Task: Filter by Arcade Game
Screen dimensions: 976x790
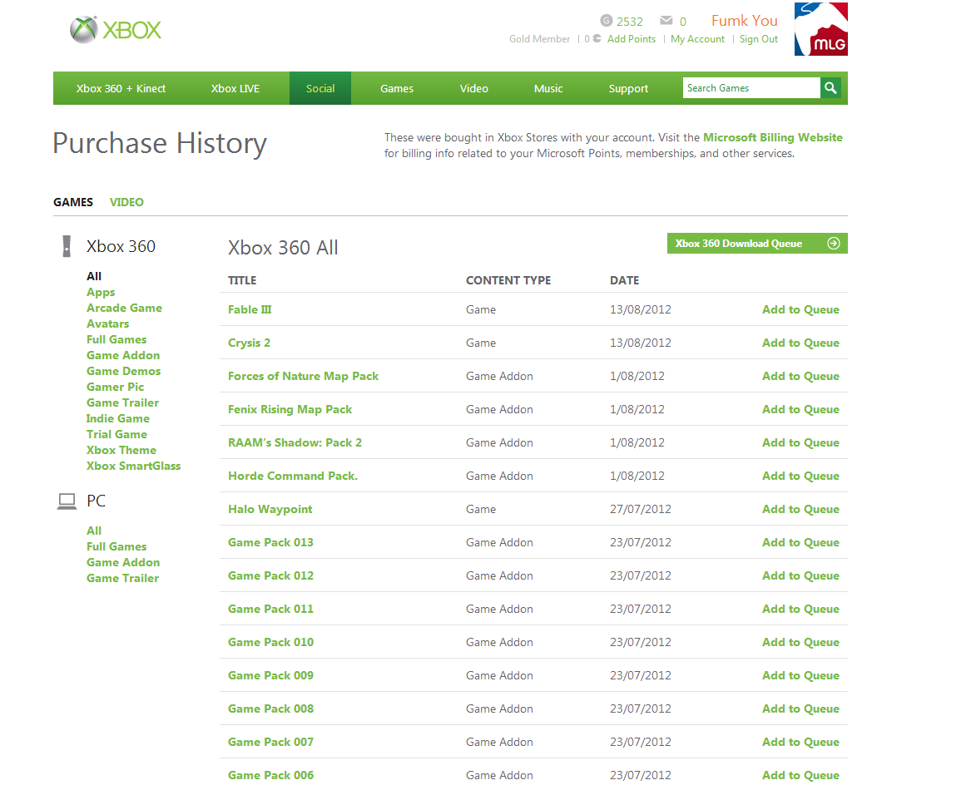Action: click(x=125, y=308)
